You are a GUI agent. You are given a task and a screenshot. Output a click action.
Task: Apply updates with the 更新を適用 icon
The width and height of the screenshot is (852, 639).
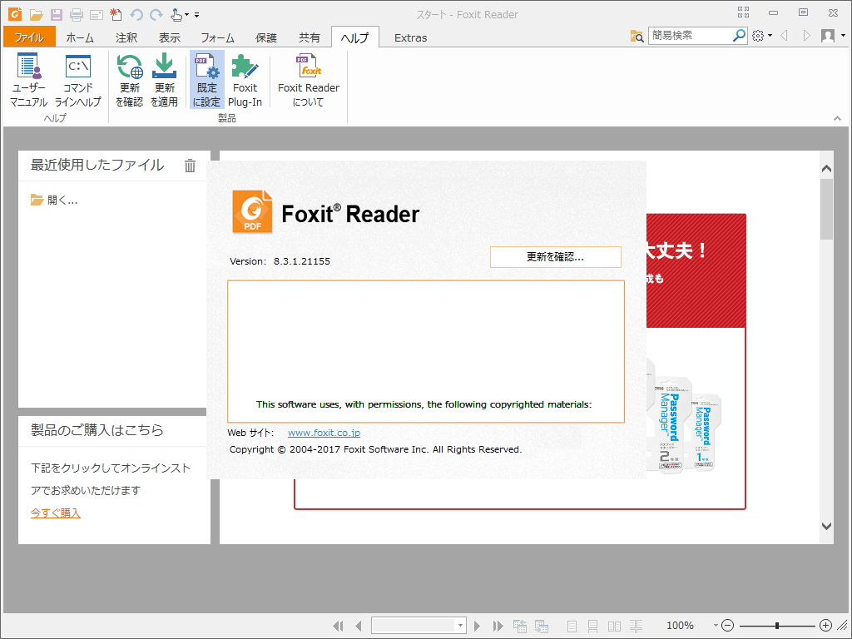(165, 79)
